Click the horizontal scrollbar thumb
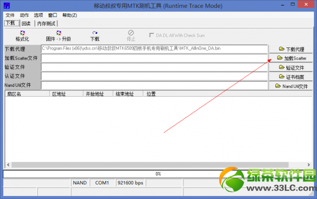 click(150, 165)
